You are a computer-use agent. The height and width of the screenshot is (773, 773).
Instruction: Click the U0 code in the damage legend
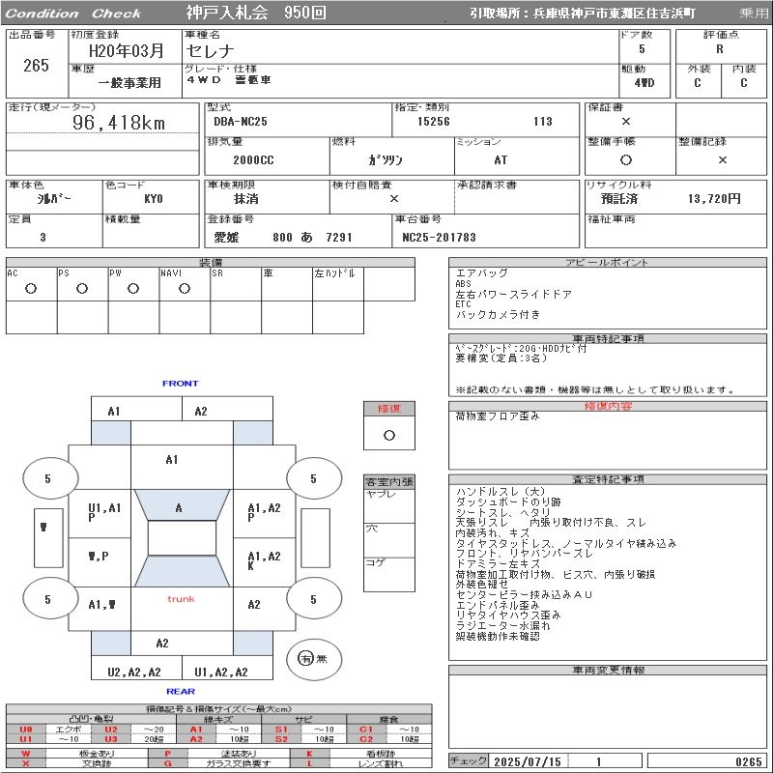[x=26, y=730]
